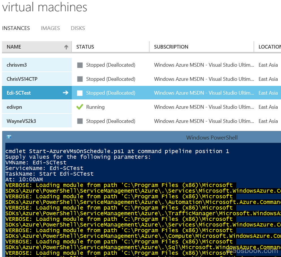Click East Asia location in chrisvm3 row
This screenshot has width=281, height=257.
tap(268, 65)
